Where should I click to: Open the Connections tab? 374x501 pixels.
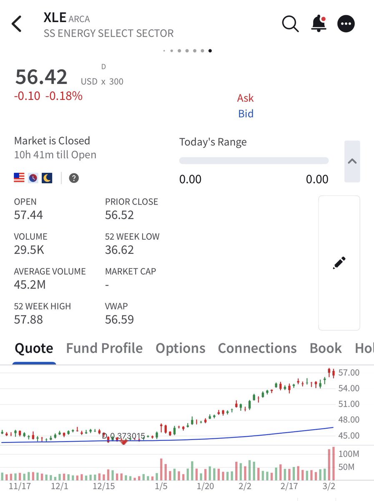tap(257, 348)
